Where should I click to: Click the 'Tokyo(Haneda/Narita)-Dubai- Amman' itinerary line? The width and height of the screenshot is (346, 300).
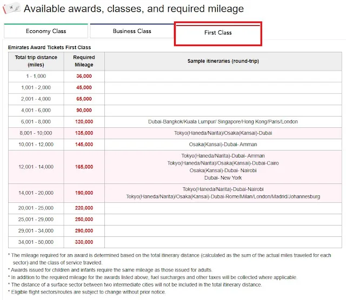click(x=223, y=156)
